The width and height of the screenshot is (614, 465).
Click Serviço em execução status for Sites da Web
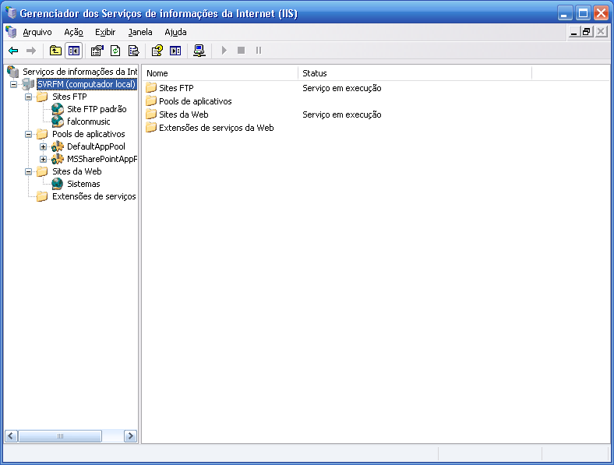click(342, 114)
